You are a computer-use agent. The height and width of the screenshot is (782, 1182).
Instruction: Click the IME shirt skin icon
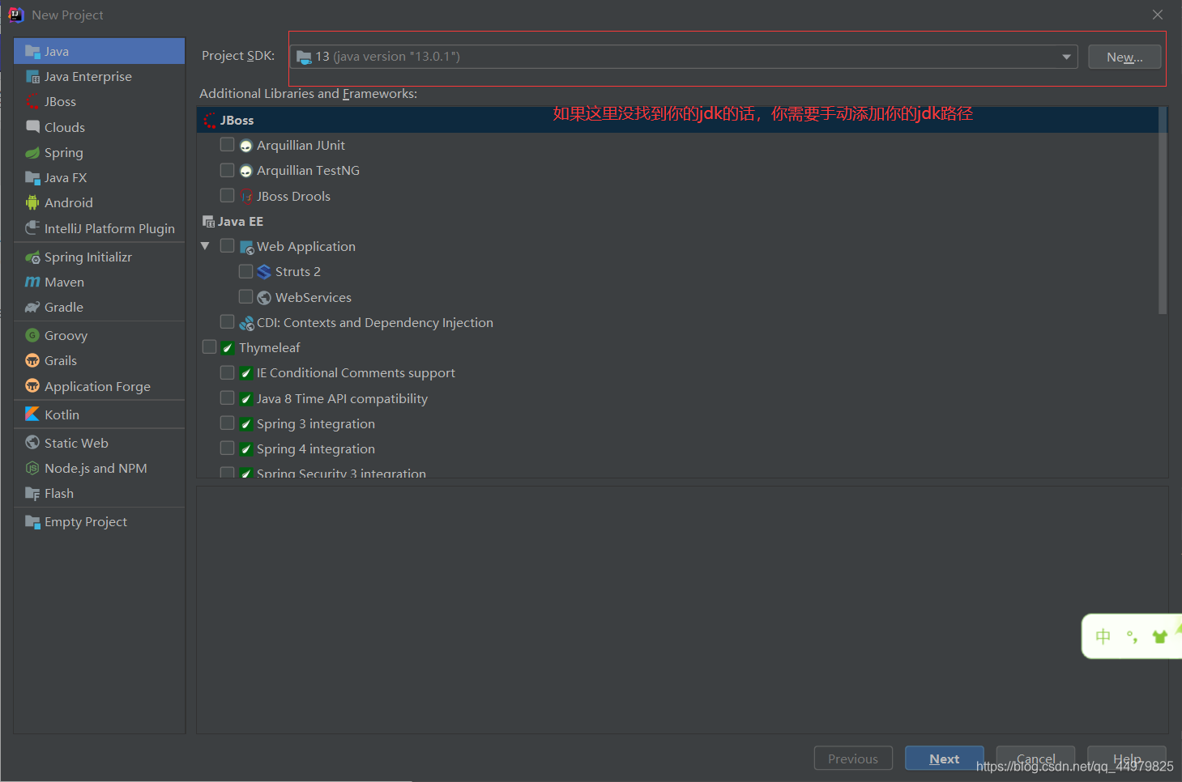[x=1160, y=636]
